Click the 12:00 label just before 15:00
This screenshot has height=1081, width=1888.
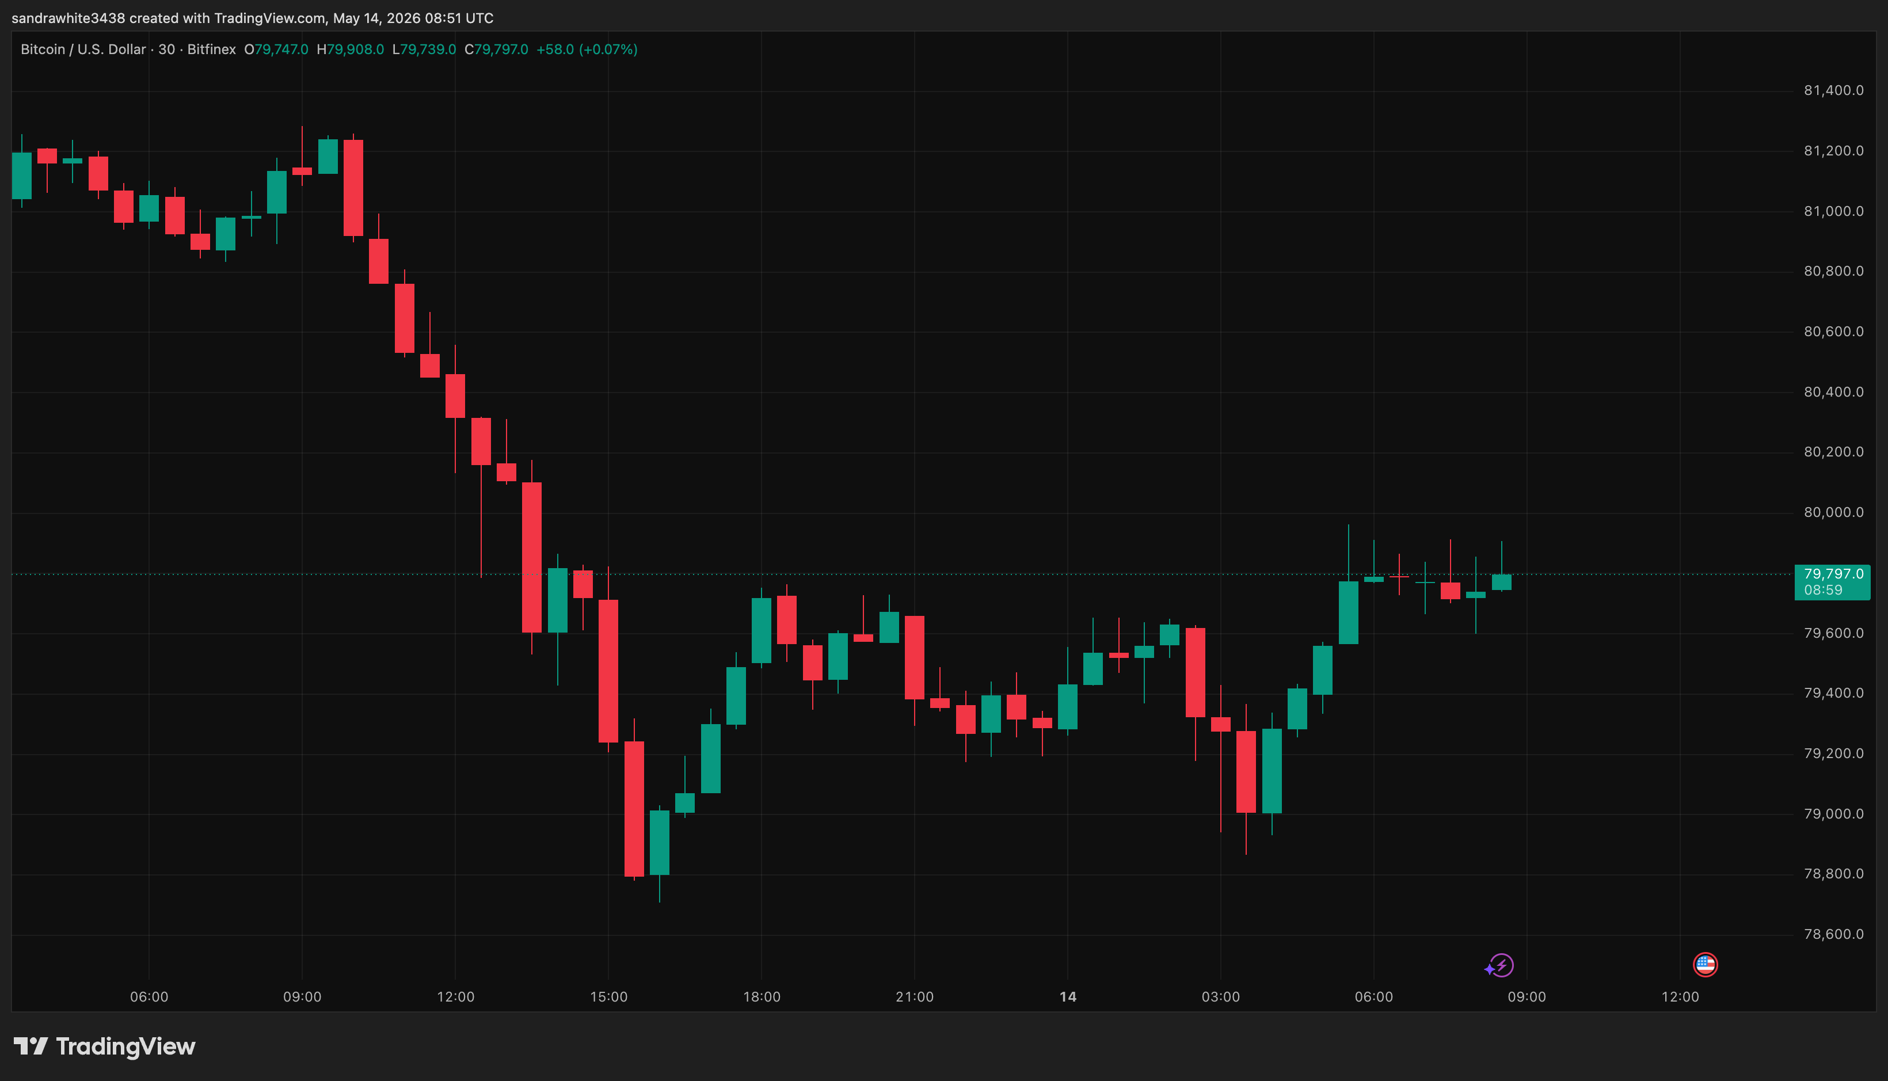click(x=455, y=997)
